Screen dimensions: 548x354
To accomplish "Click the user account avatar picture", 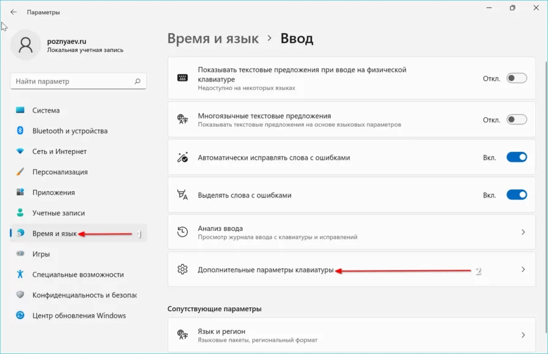I will pos(26,45).
